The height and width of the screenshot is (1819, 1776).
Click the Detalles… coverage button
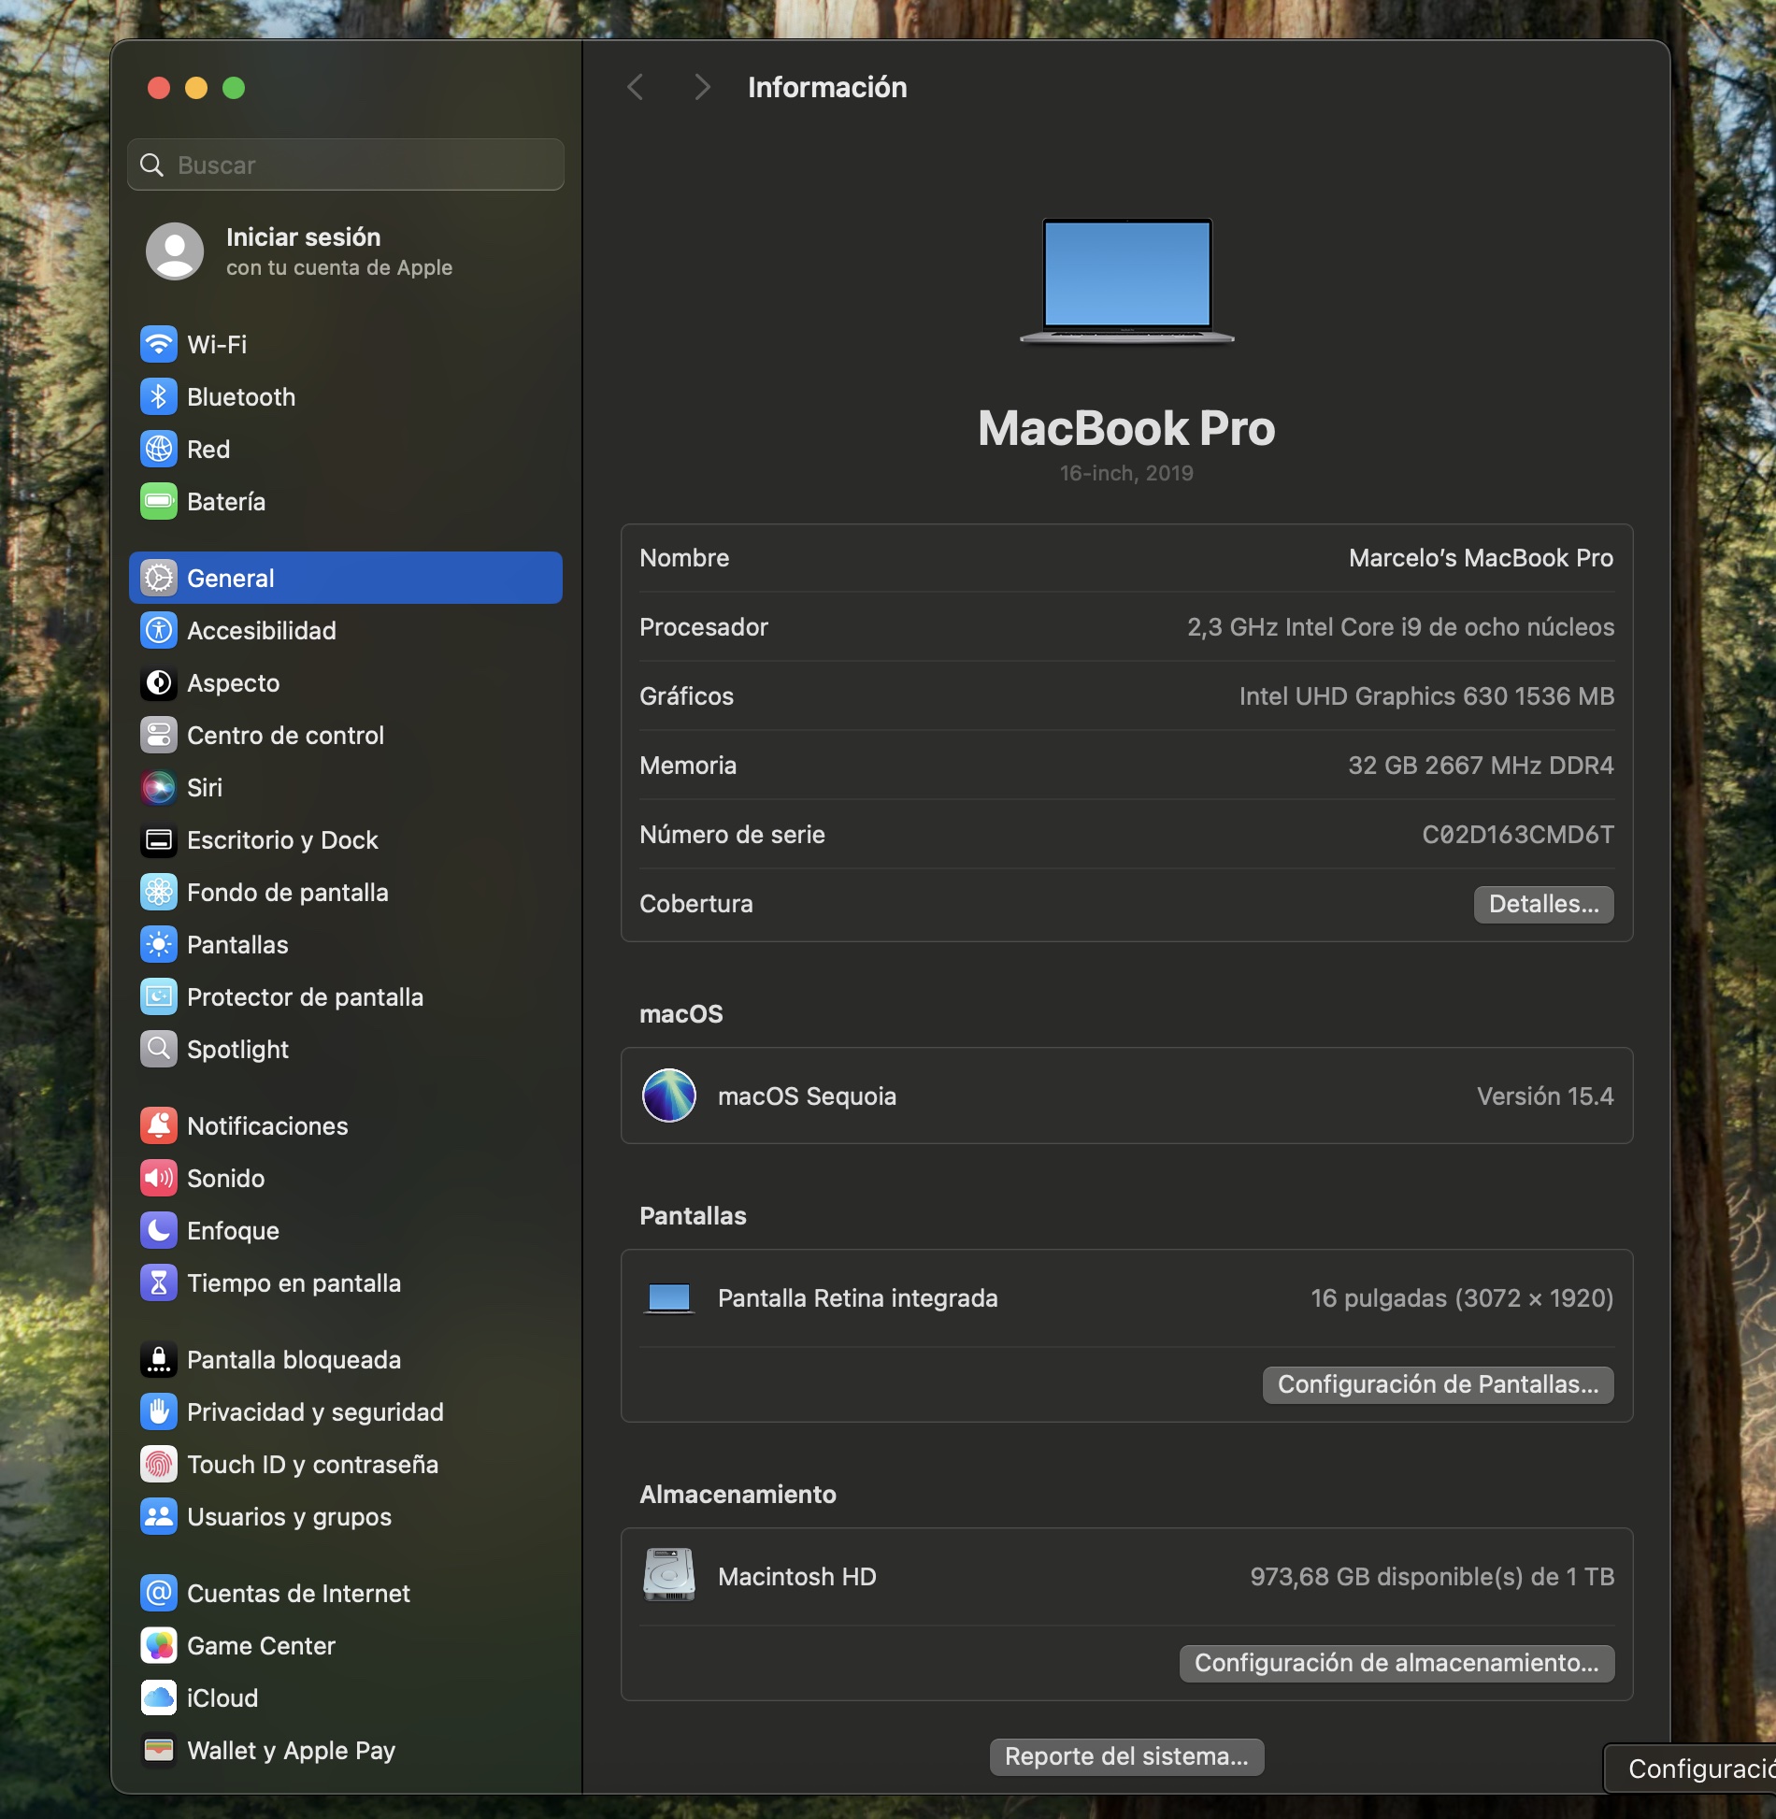click(1542, 904)
